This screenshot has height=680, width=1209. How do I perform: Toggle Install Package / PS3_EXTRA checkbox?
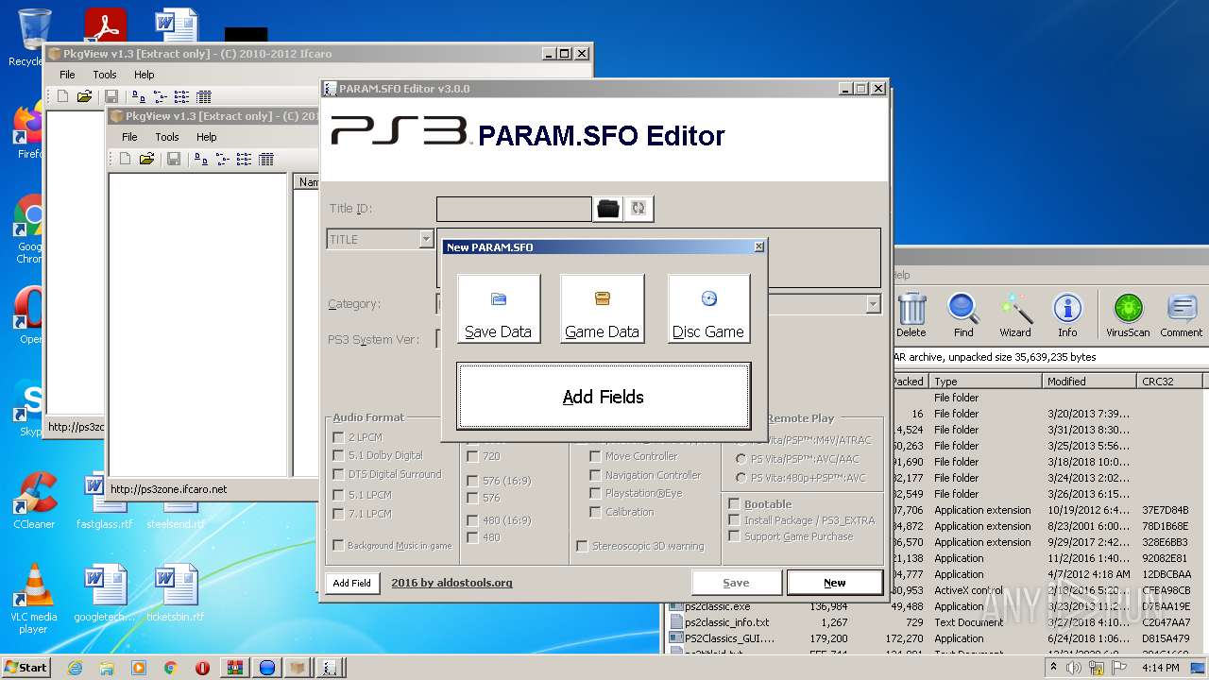[x=734, y=520]
